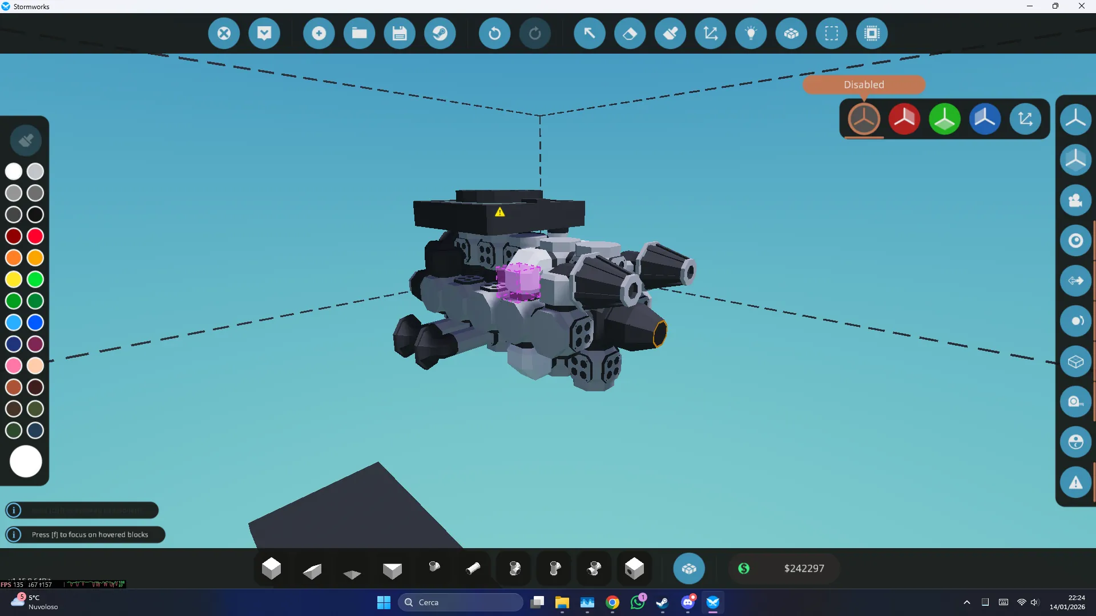Select the cube block from hotbar
Viewport: 1096px width, 616px height.
(x=271, y=568)
